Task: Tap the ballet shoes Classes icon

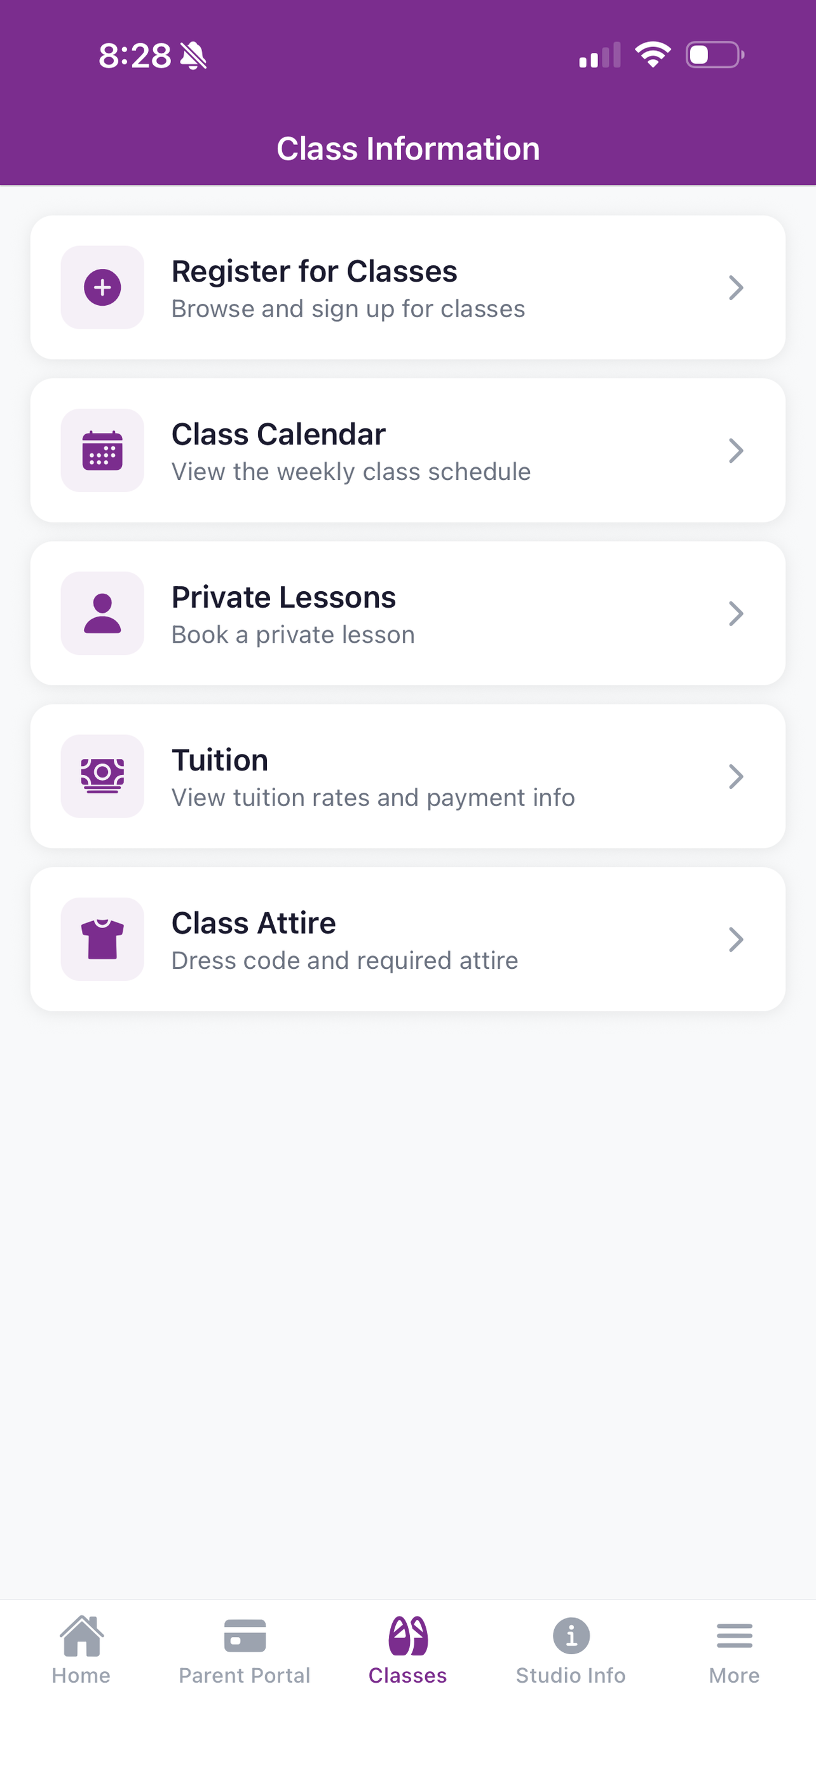Action: [x=407, y=1636]
